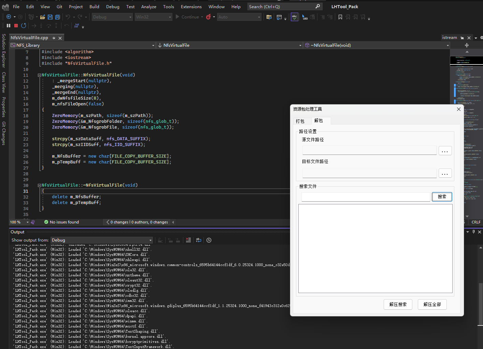
Task: Click the selection cursor toolbar icon
Action: (x=305, y=17)
